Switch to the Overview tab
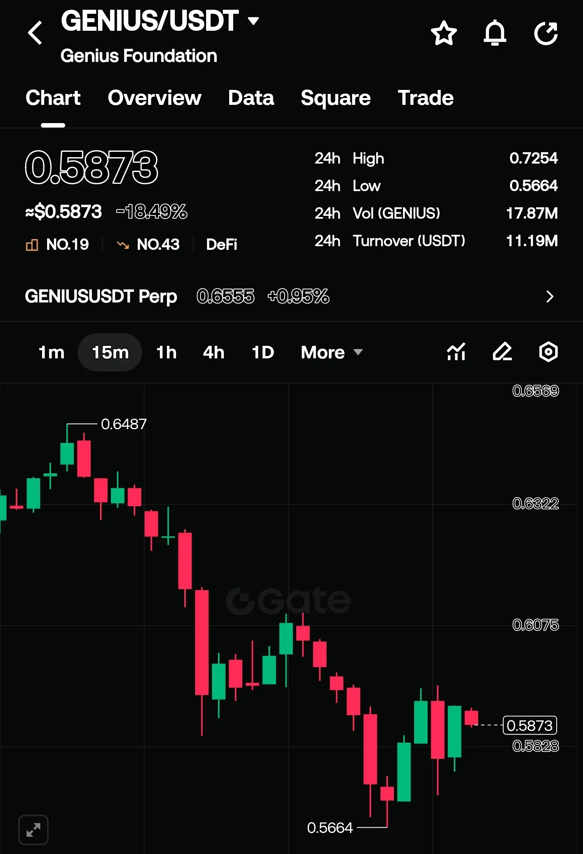583x854 pixels. coord(155,98)
